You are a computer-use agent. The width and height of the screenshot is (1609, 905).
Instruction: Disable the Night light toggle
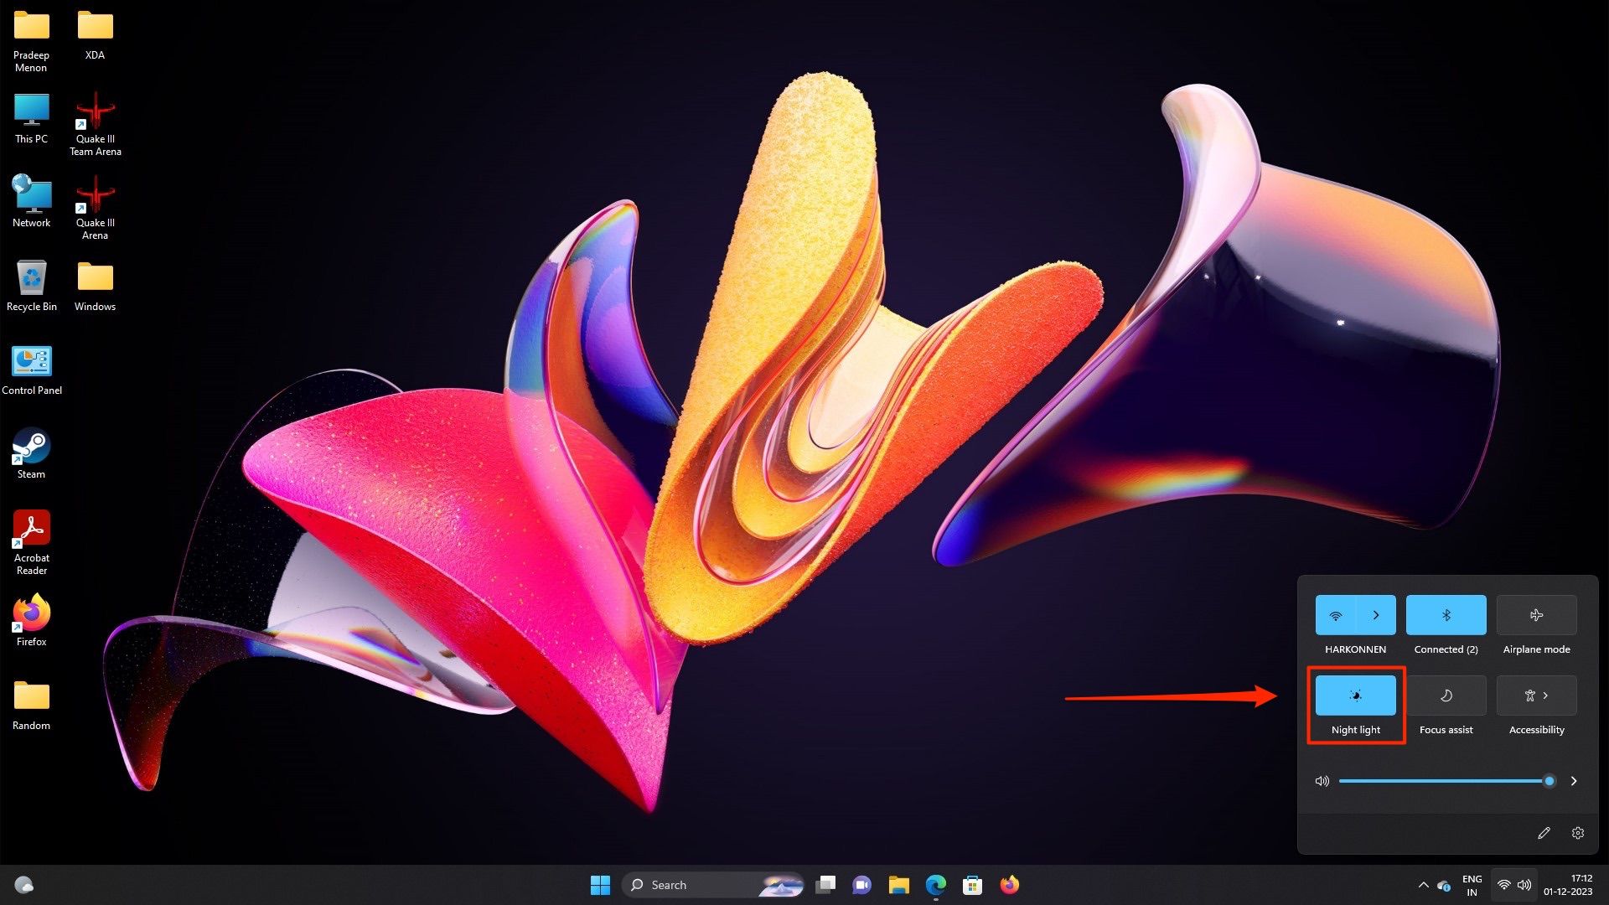click(1355, 695)
